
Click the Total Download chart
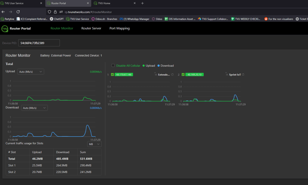pyautogui.click(x=54, y=127)
